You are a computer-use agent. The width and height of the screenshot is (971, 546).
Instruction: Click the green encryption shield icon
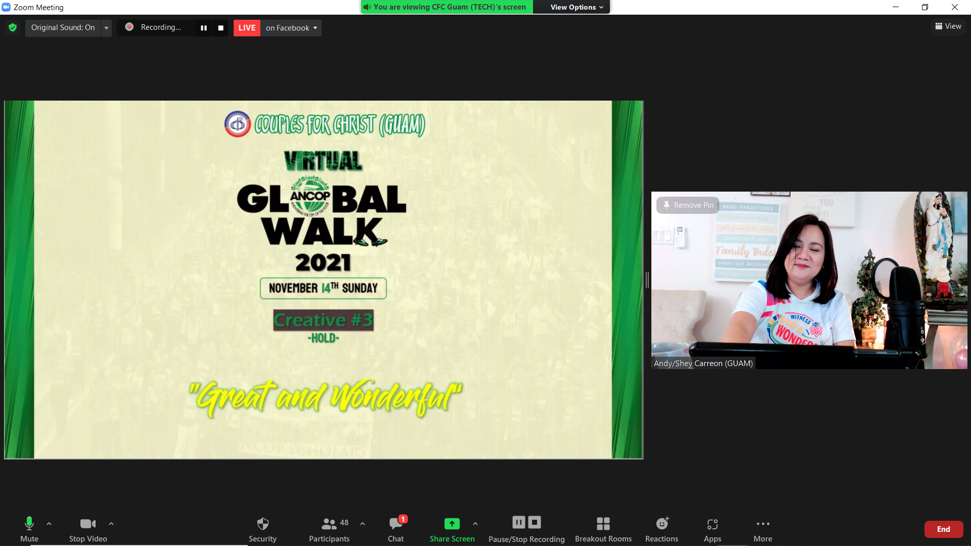(x=13, y=27)
